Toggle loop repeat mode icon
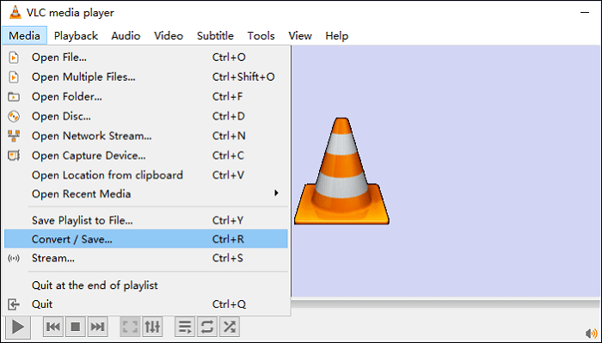Screen dimensions: 602x343 tap(207, 327)
